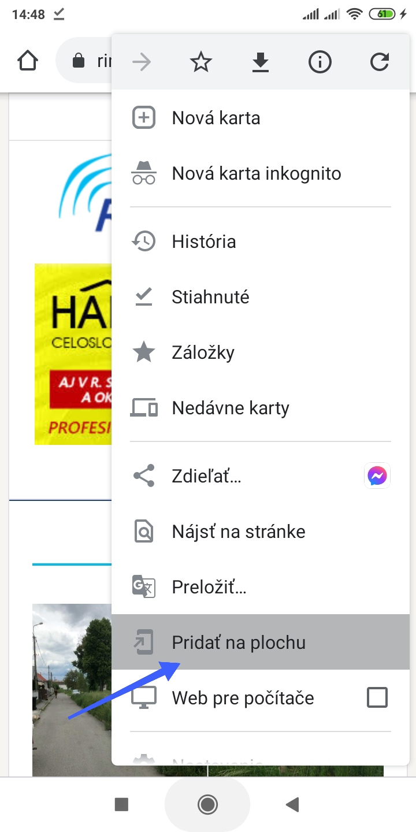Reload the page with the refresh icon
Screen dimensions: 416x832
coord(380,62)
